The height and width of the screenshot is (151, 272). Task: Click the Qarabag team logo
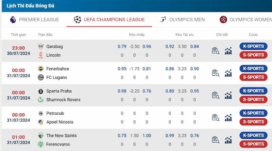[41, 46]
